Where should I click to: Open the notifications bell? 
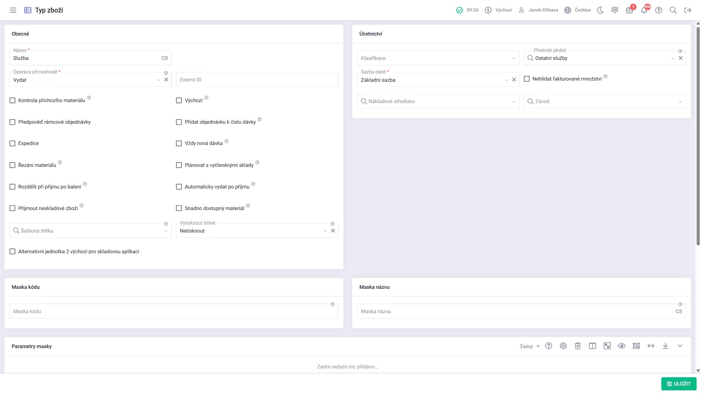(644, 10)
